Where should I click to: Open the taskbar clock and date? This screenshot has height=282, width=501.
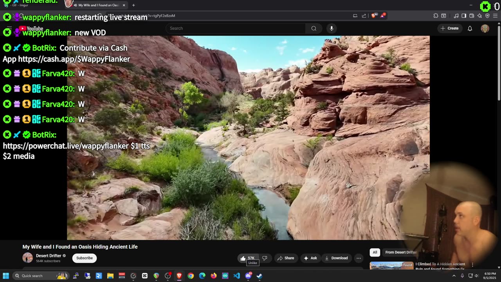point(490,276)
